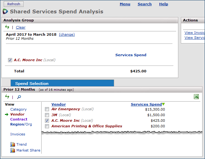Open the Menu link in header
The width and height of the screenshot is (205, 159).
pos(125,4)
